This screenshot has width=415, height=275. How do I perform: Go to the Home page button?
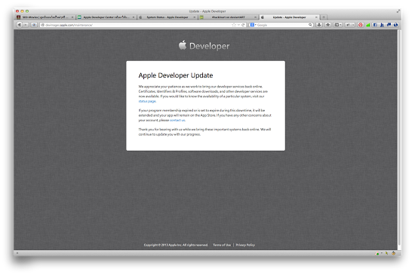[328, 25]
